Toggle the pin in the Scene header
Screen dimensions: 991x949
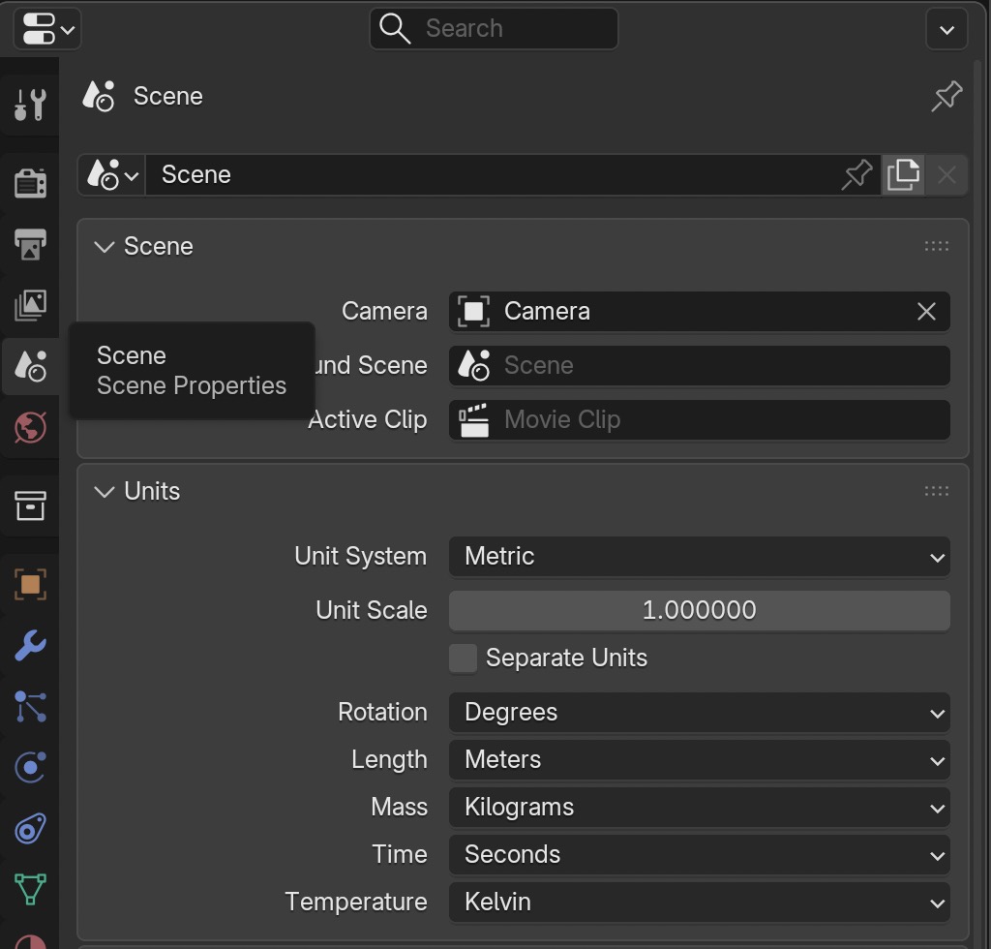[x=946, y=96]
